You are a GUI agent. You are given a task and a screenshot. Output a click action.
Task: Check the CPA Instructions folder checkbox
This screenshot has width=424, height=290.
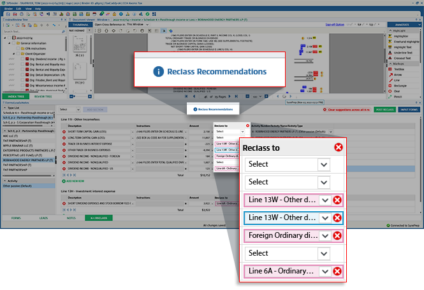click(x=18, y=48)
